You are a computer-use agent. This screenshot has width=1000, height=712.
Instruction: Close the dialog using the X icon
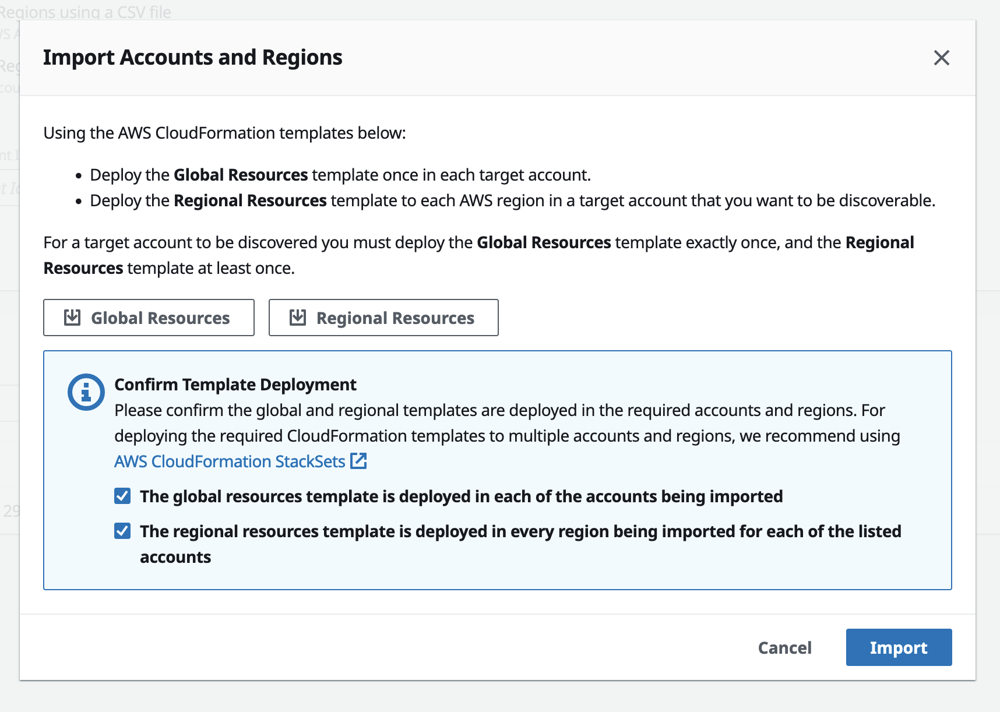pos(941,58)
